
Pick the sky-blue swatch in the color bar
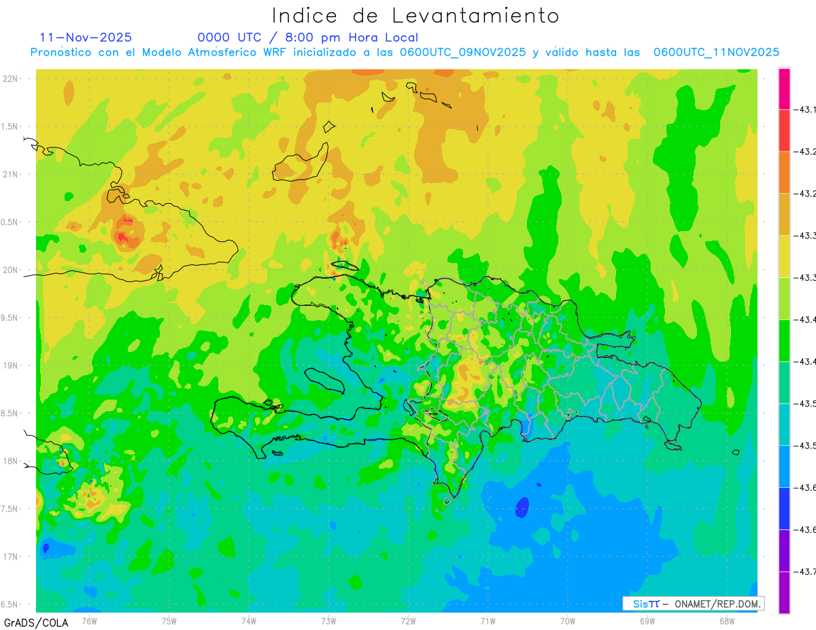784,467
